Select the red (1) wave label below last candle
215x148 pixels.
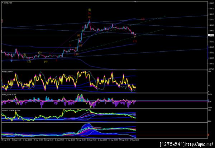[x=135, y=41]
